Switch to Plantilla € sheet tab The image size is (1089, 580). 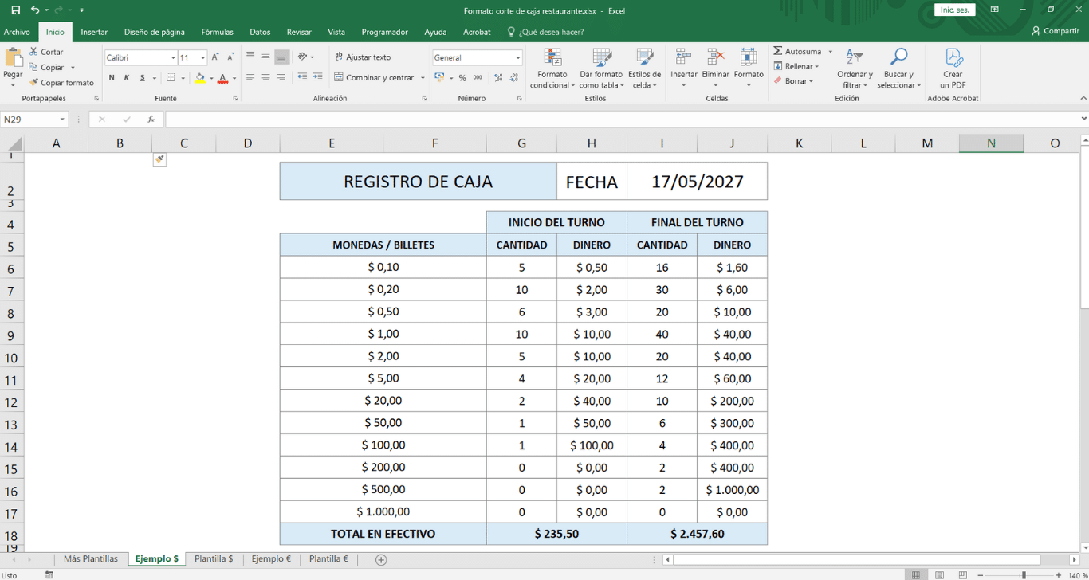(328, 559)
